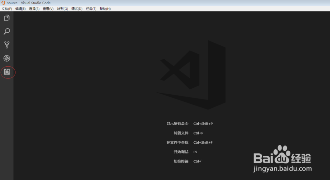Open the 任务(T) menu
330x180 pixels.
click(91, 9)
